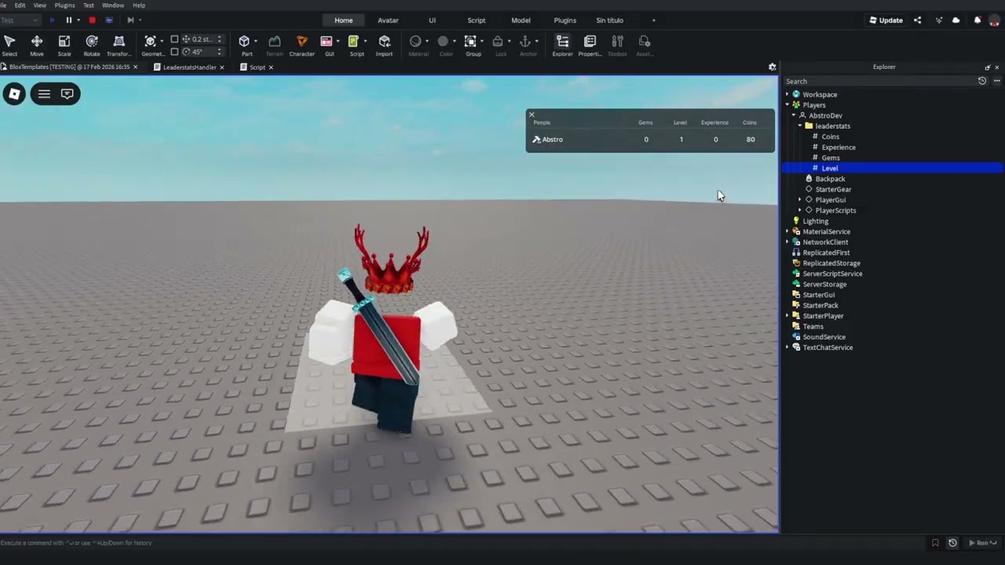1005x565 pixels.
Task: Click the viewport settings gear icon
Action: click(x=772, y=67)
